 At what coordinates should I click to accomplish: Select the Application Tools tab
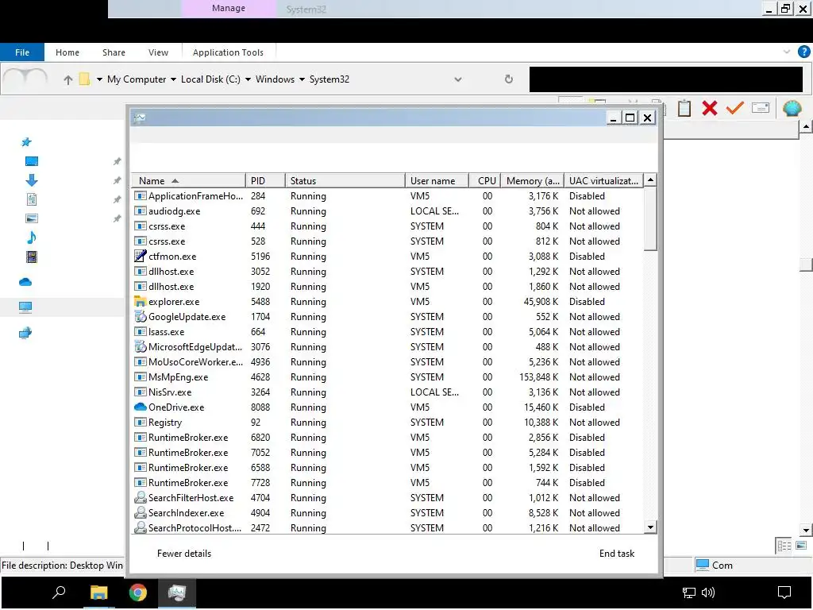228,52
